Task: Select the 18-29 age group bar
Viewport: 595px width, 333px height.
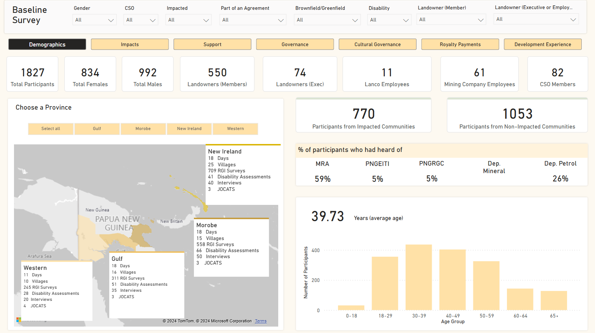Action: [x=385, y=283]
